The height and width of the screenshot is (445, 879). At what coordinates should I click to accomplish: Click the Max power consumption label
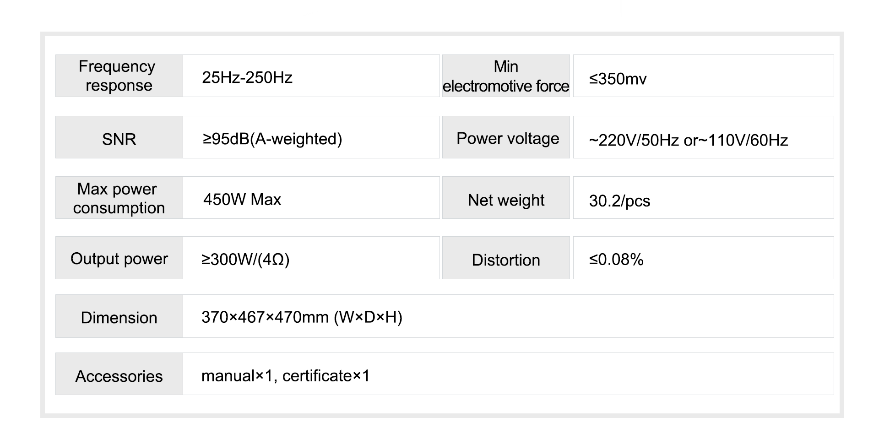[x=119, y=198]
